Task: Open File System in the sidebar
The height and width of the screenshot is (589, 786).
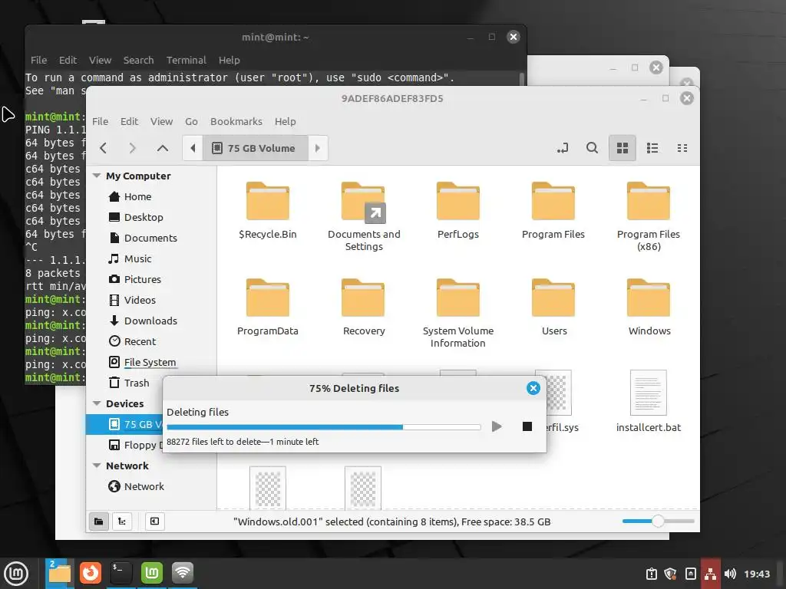Action: pos(151,362)
